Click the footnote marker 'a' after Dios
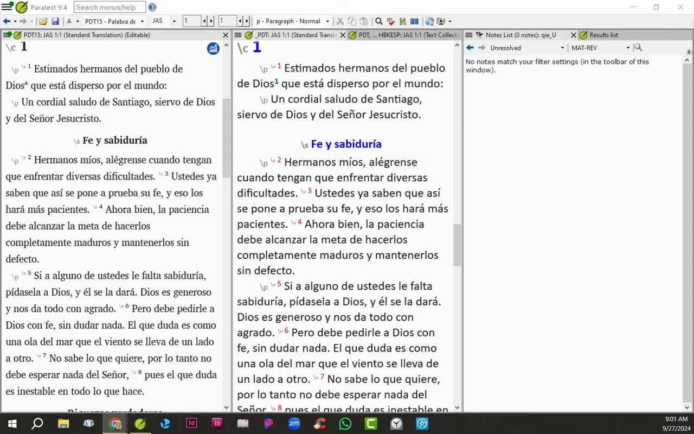The image size is (694, 434). pos(27,84)
